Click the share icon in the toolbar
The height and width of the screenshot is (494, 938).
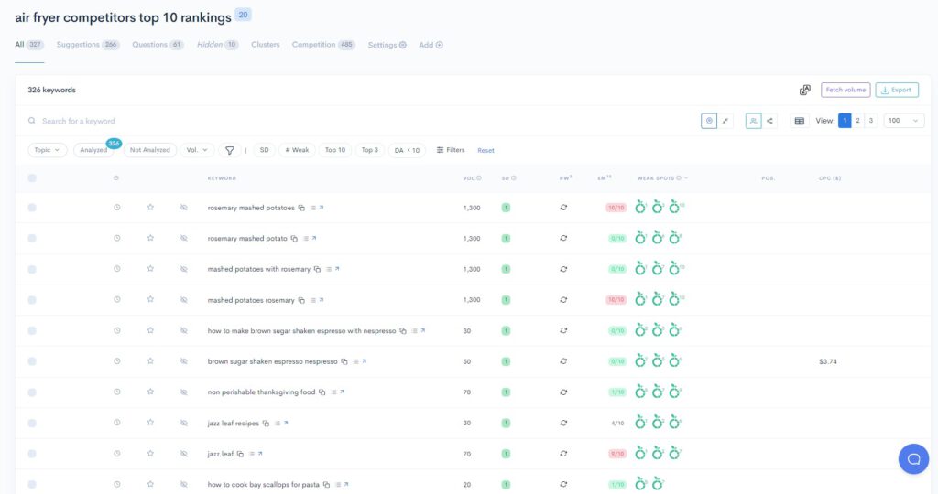pyautogui.click(x=769, y=121)
